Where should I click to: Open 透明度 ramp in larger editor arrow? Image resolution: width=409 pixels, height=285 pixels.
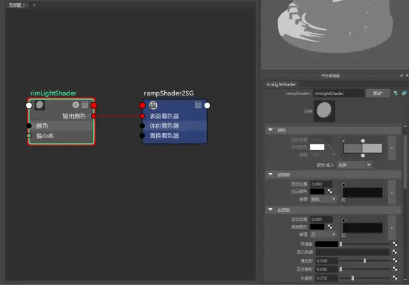(x=392, y=193)
